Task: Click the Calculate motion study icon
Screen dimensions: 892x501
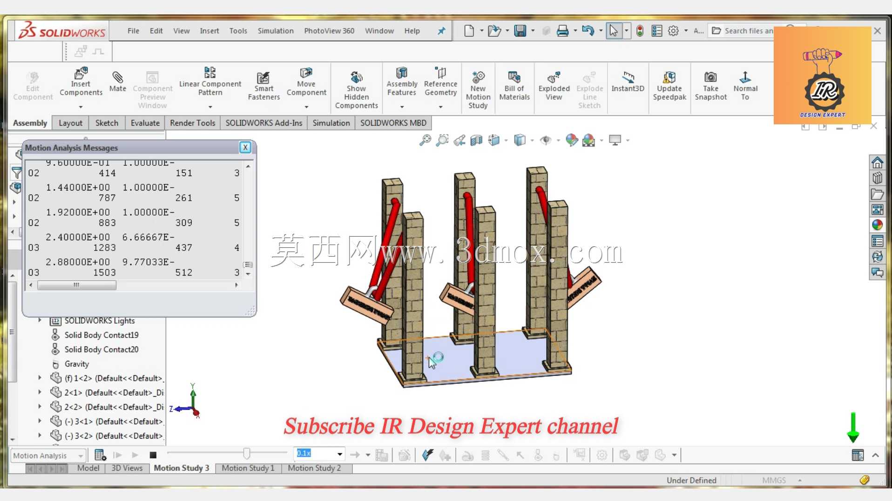Action: click(100, 455)
